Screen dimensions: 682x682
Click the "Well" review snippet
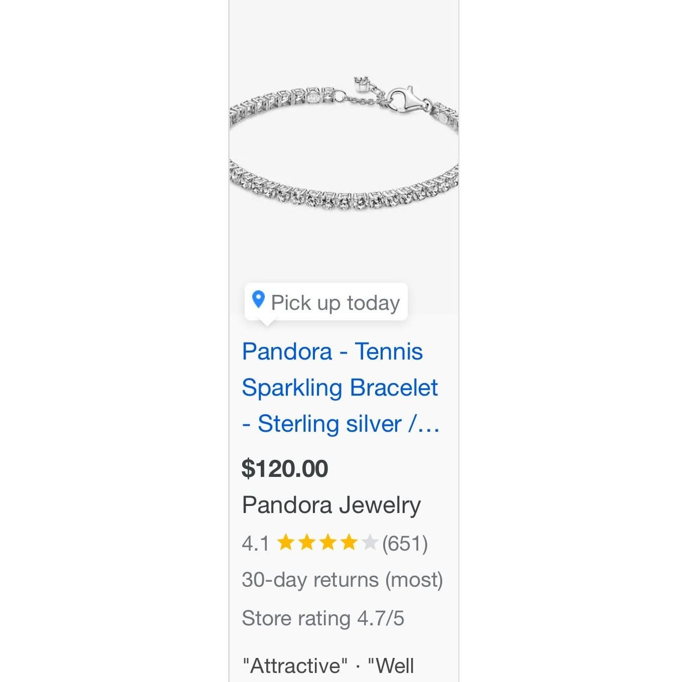coord(391,666)
